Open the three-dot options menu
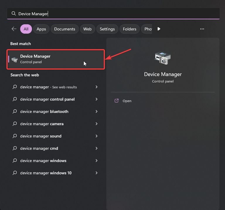 202,29
